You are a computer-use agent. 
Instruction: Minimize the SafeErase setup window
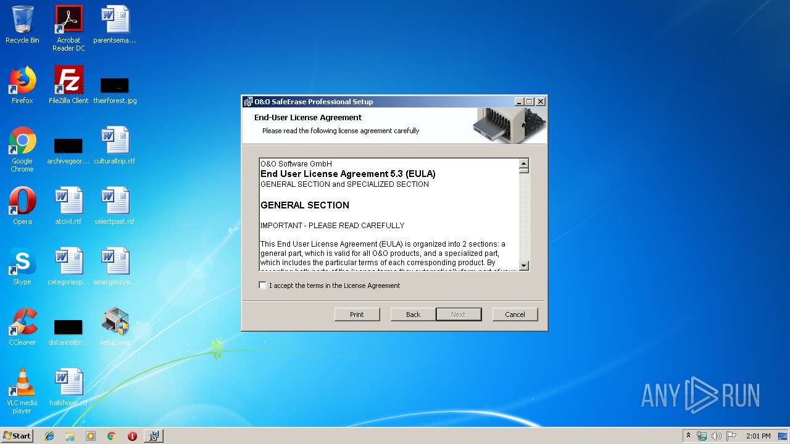click(x=519, y=102)
